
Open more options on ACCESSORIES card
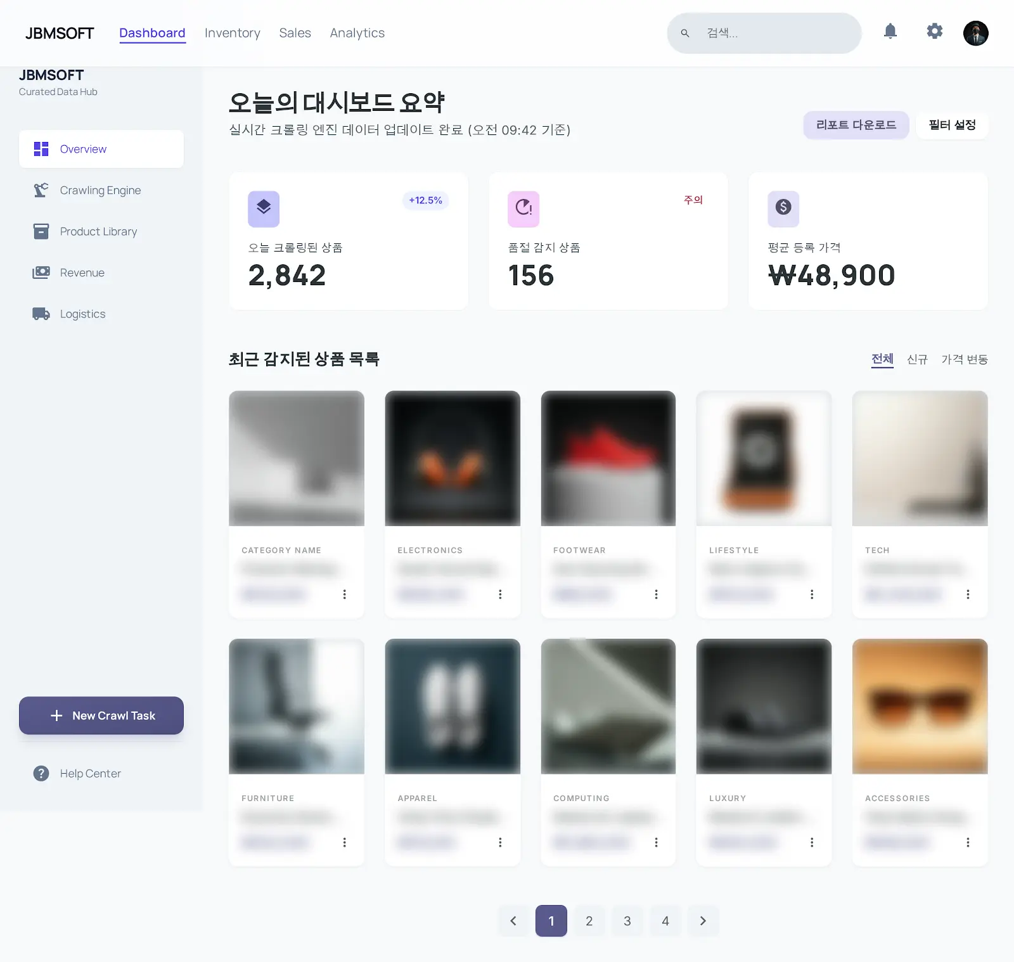[968, 842]
